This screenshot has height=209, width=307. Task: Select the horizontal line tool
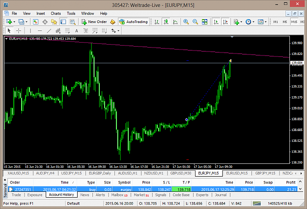(x=40, y=31)
